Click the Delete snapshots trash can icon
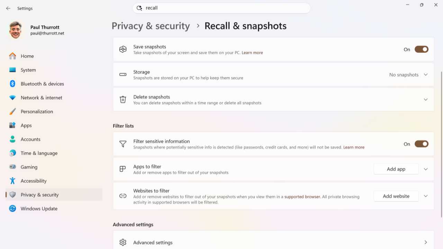 point(123,100)
